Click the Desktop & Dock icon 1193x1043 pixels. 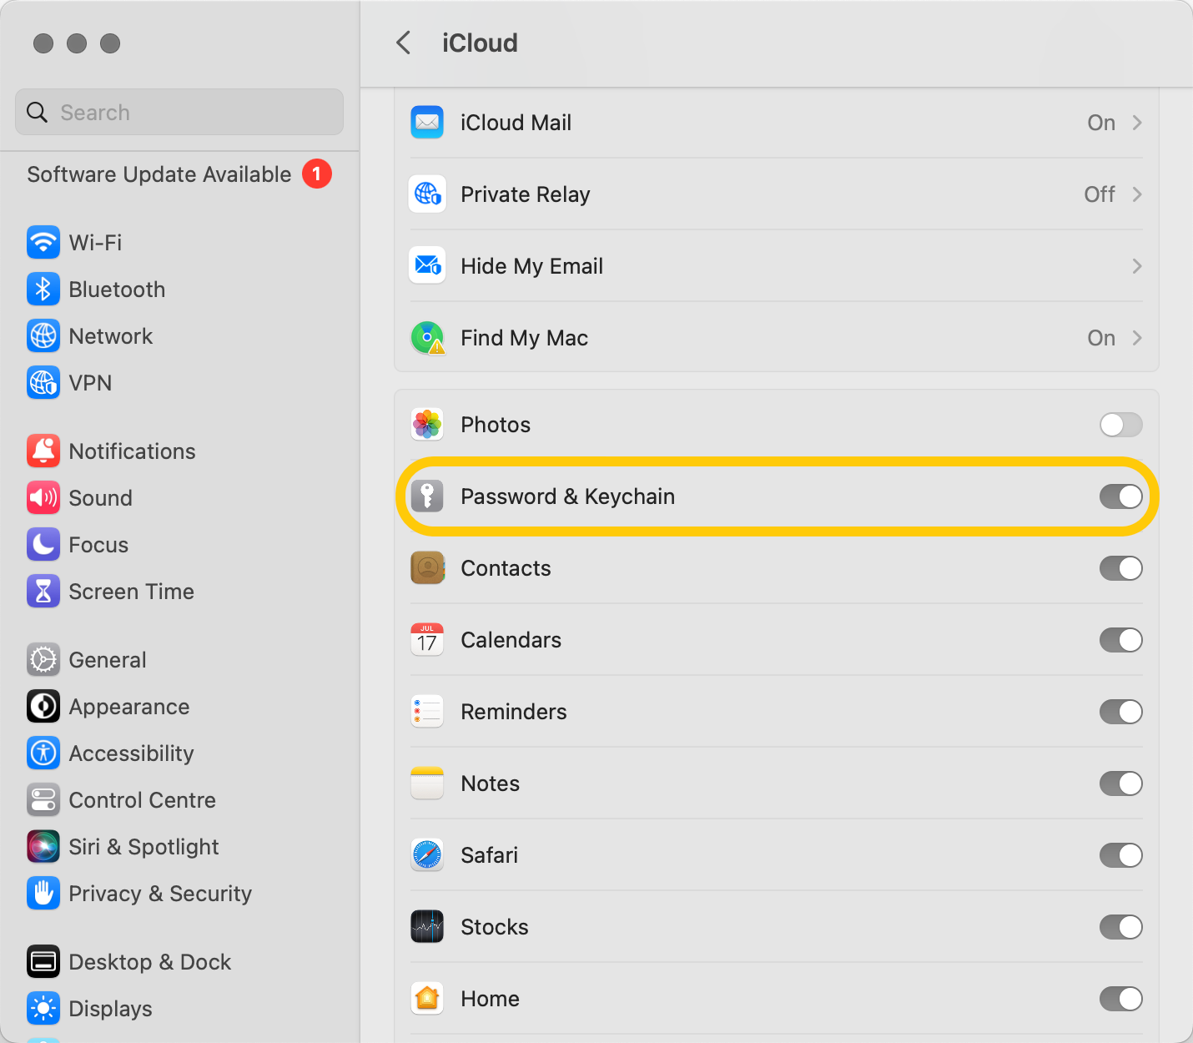[x=43, y=962]
